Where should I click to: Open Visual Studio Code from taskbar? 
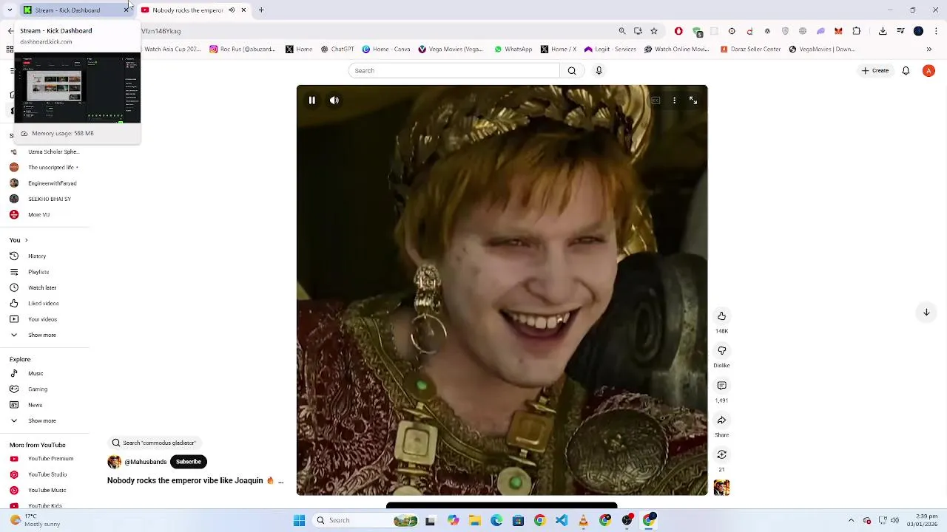pyautogui.click(x=562, y=520)
